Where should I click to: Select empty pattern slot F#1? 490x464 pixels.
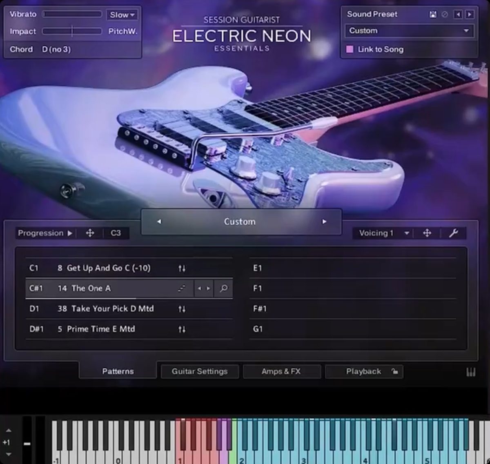(353, 309)
